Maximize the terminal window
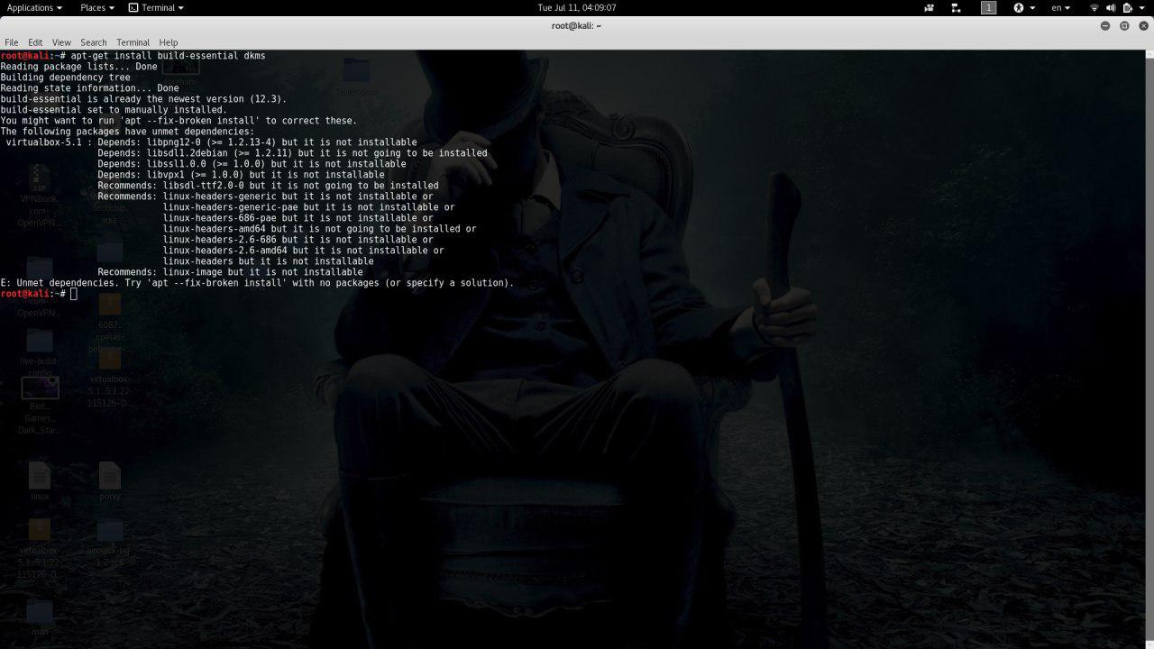 [1124, 26]
